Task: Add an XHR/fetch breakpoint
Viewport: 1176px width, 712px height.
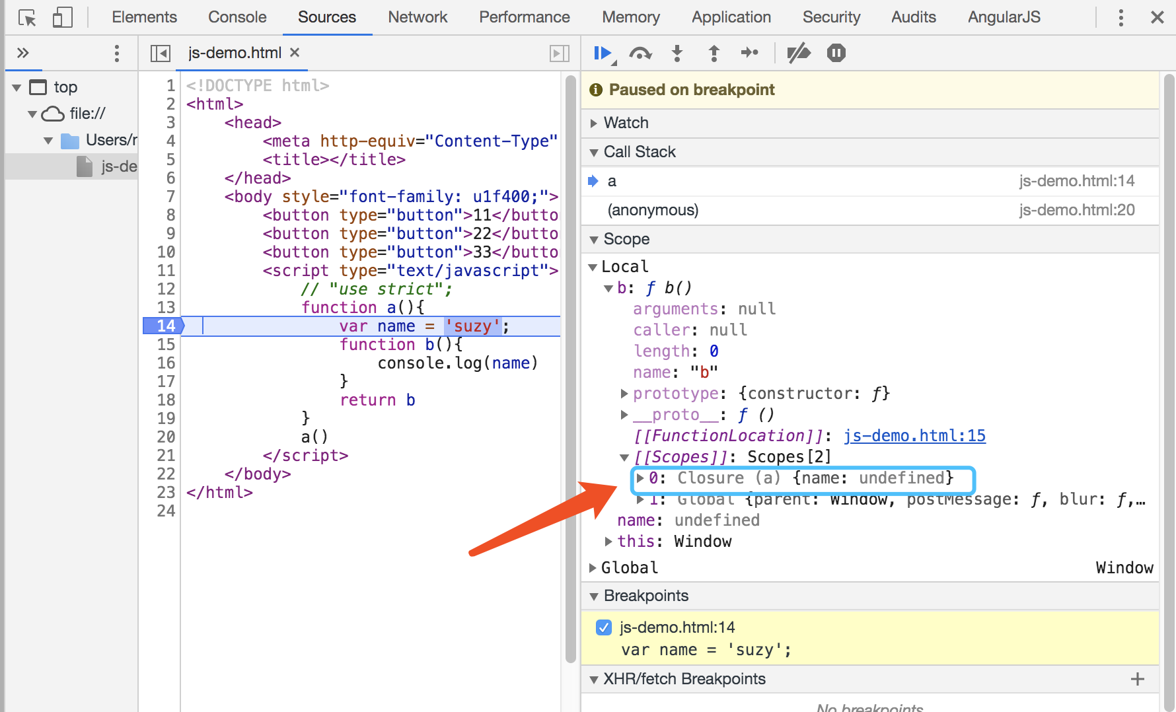Action: 1138,679
